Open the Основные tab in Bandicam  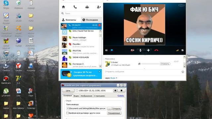68,96
